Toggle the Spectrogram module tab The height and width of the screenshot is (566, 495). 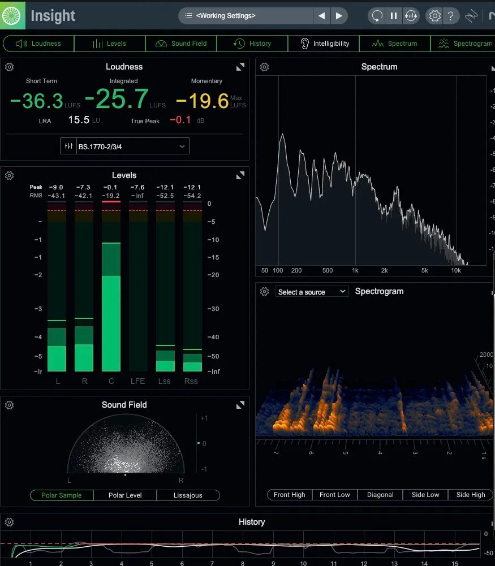(463, 44)
